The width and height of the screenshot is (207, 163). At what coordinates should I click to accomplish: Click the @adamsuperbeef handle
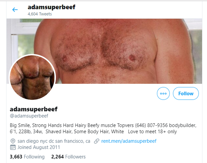click(29, 116)
